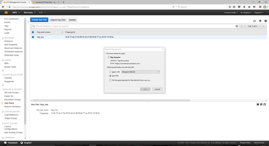Bookmark this page with the star icon
Screen dimensions: 269x146
tap(230, 7)
